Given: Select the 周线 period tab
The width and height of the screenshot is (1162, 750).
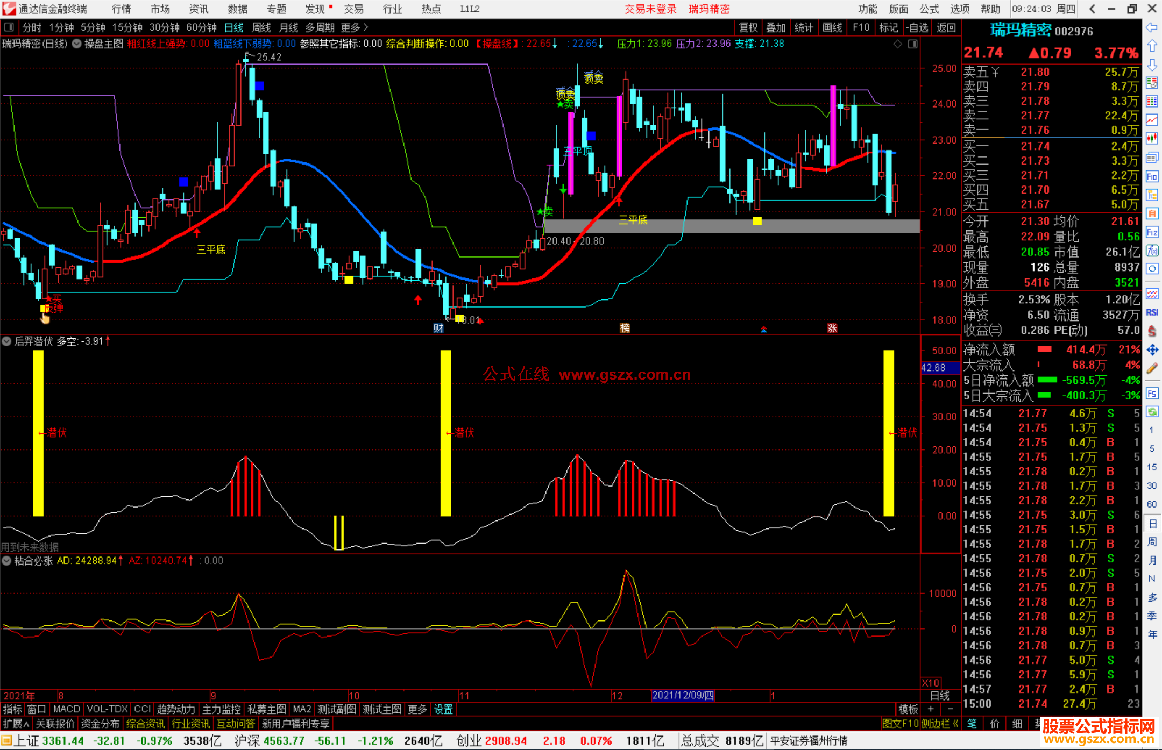Looking at the screenshot, I should point(261,27).
